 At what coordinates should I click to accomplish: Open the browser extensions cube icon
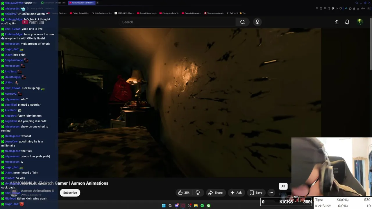coord(350,8)
